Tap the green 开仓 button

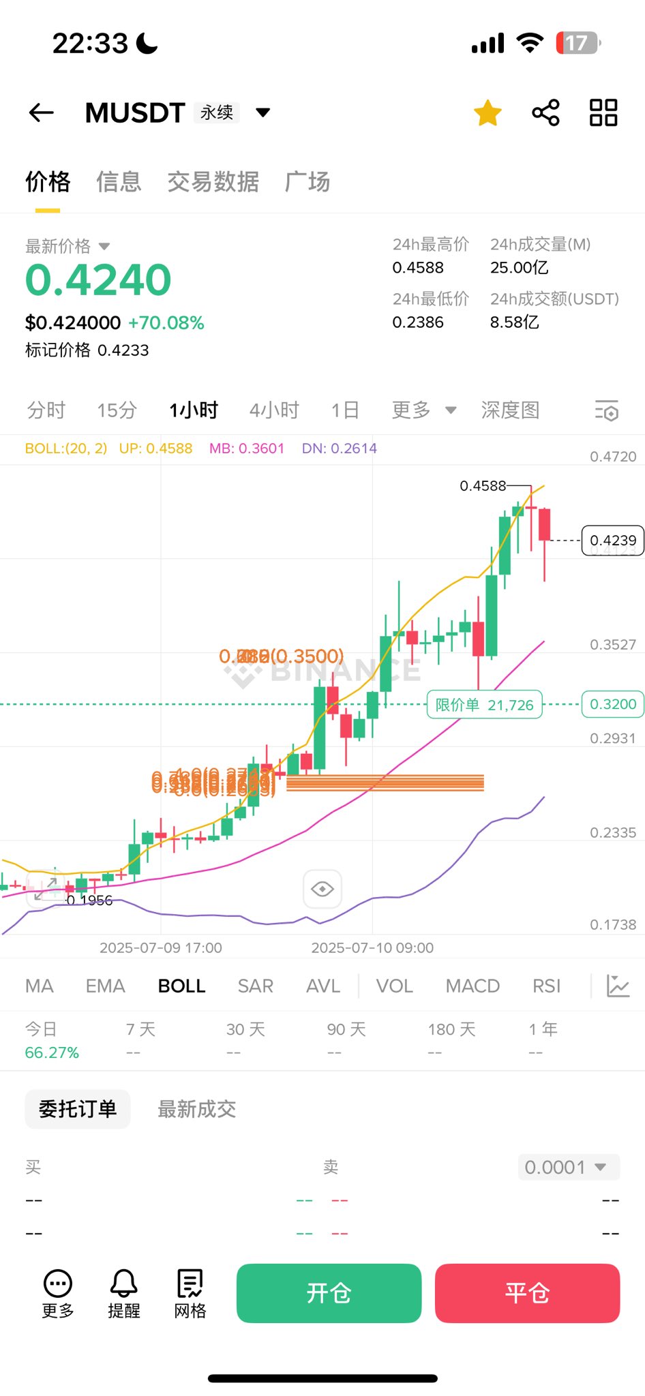tap(329, 1293)
